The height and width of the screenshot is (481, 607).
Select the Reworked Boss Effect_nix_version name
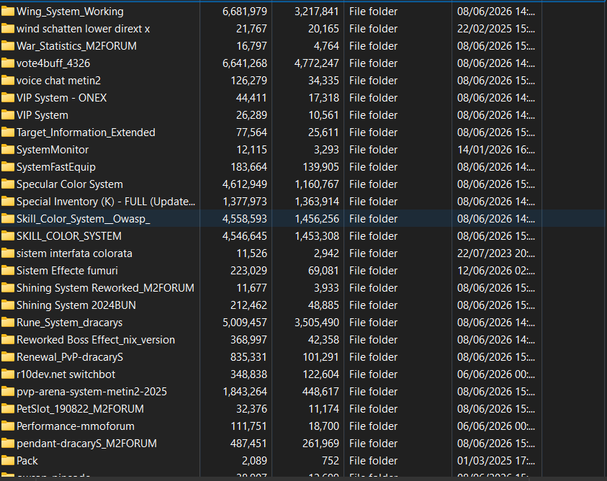96,340
